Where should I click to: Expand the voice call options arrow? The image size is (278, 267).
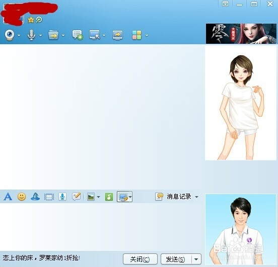[x=41, y=35]
